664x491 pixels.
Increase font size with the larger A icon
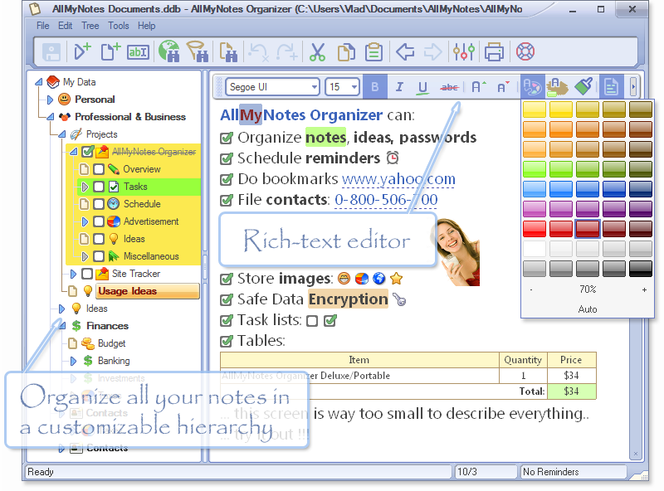click(479, 87)
